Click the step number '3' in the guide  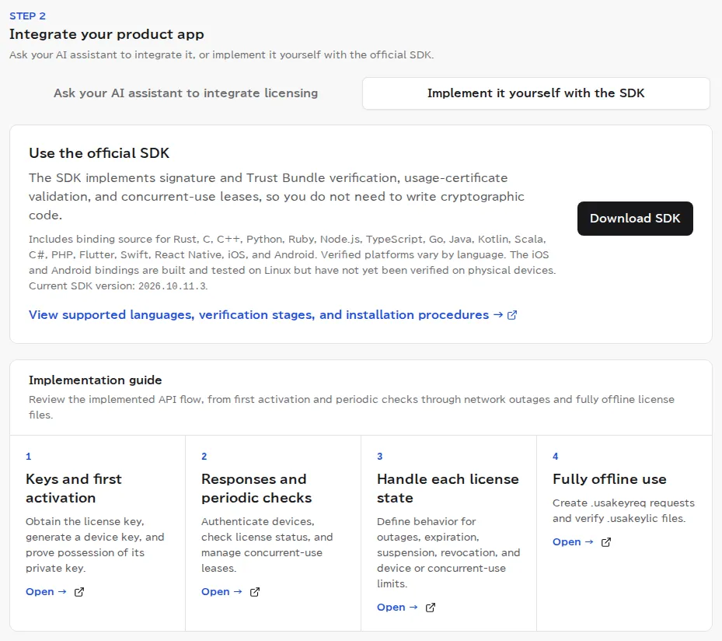click(380, 456)
